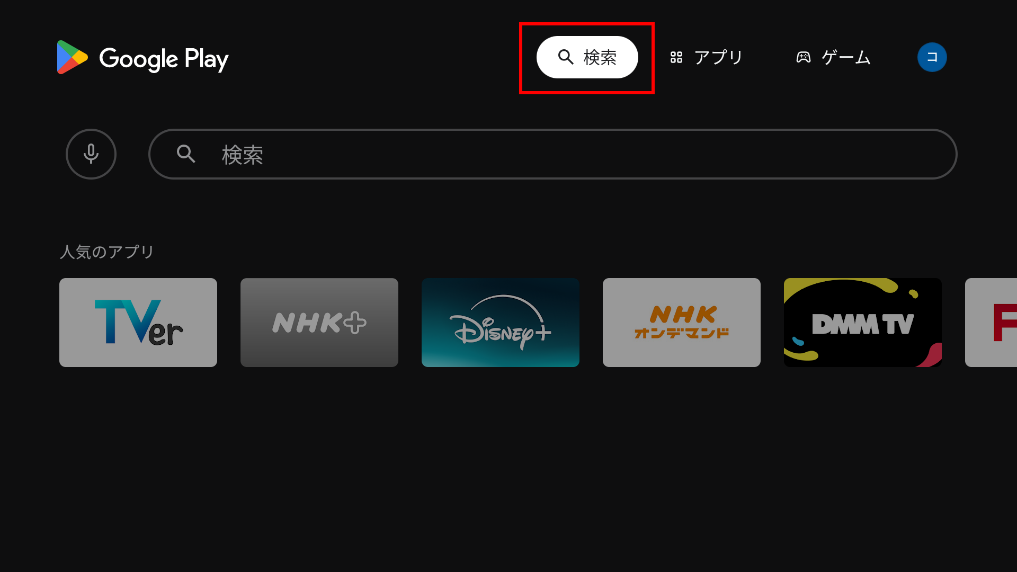Open the TVer app tile
Image resolution: width=1017 pixels, height=572 pixels.
(x=138, y=323)
